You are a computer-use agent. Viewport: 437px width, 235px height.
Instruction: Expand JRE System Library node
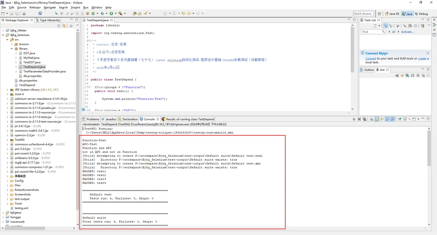[x=7, y=90]
